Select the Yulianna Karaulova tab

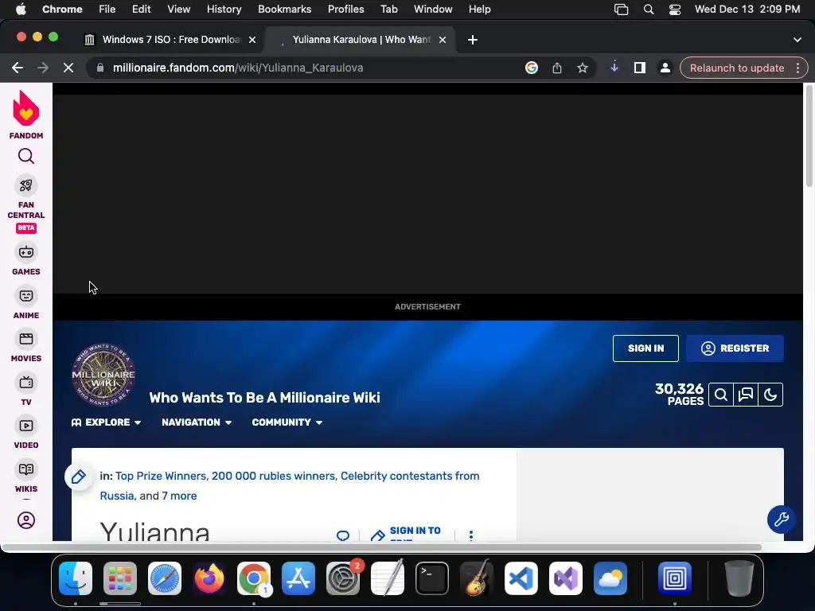click(361, 40)
